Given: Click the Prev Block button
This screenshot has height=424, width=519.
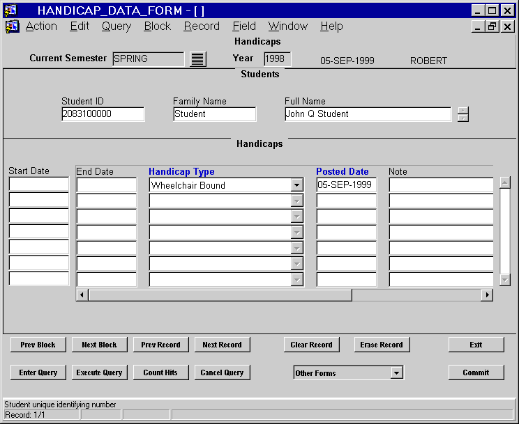Looking at the screenshot, I should (x=38, y=345).
